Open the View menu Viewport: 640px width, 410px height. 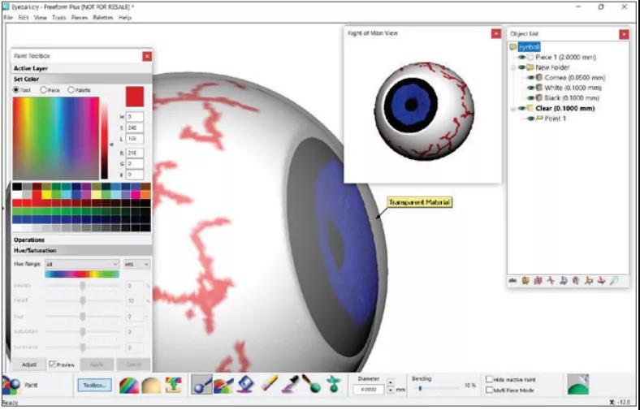point(41,18)
